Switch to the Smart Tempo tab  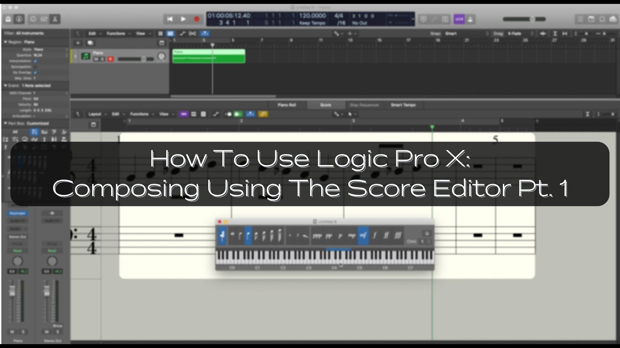coord(403,105)
